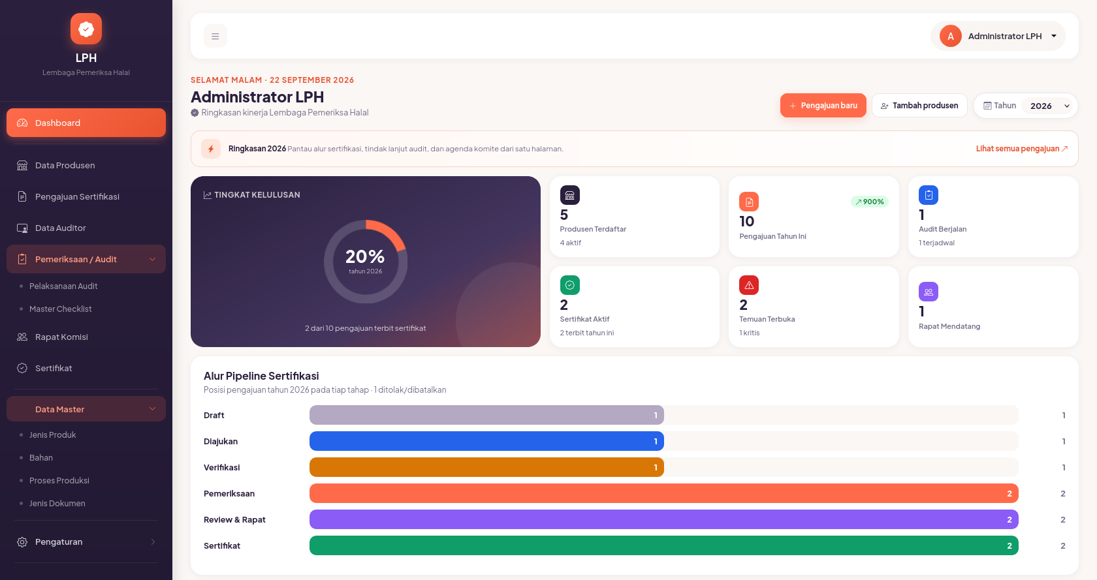The image size is (1097, 580).
Task: Click the Pengajuan Tahun Ini orange document icon
Action: coord(749,202)
